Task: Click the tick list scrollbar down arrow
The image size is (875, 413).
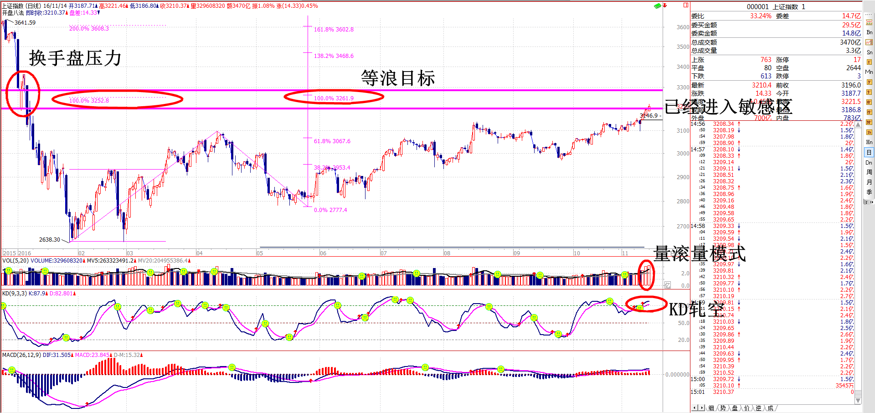Action: coord(858,401)
